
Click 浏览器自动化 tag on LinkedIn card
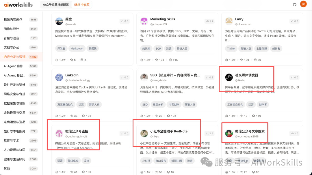pos(65,104)
